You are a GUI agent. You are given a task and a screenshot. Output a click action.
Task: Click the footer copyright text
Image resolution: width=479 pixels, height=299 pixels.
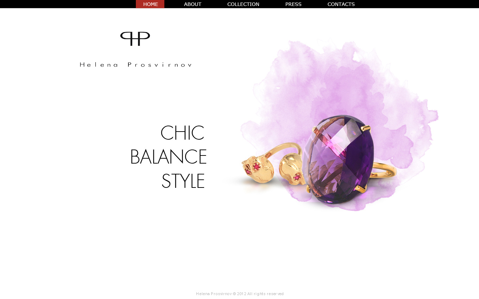coord(240,294)
